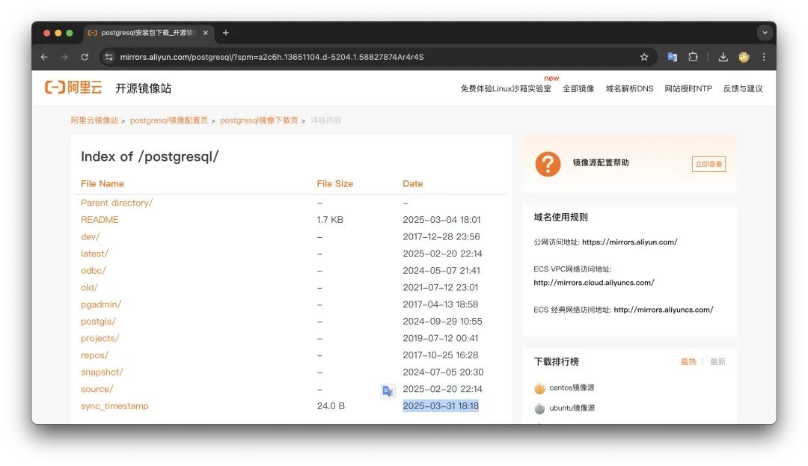Open the browser Downloads icon
This screenshot has height=466, width=808.
(723, 57)
